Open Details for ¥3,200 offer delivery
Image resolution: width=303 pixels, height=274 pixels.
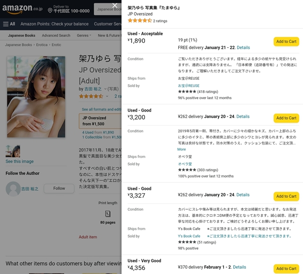click(243, 117)
